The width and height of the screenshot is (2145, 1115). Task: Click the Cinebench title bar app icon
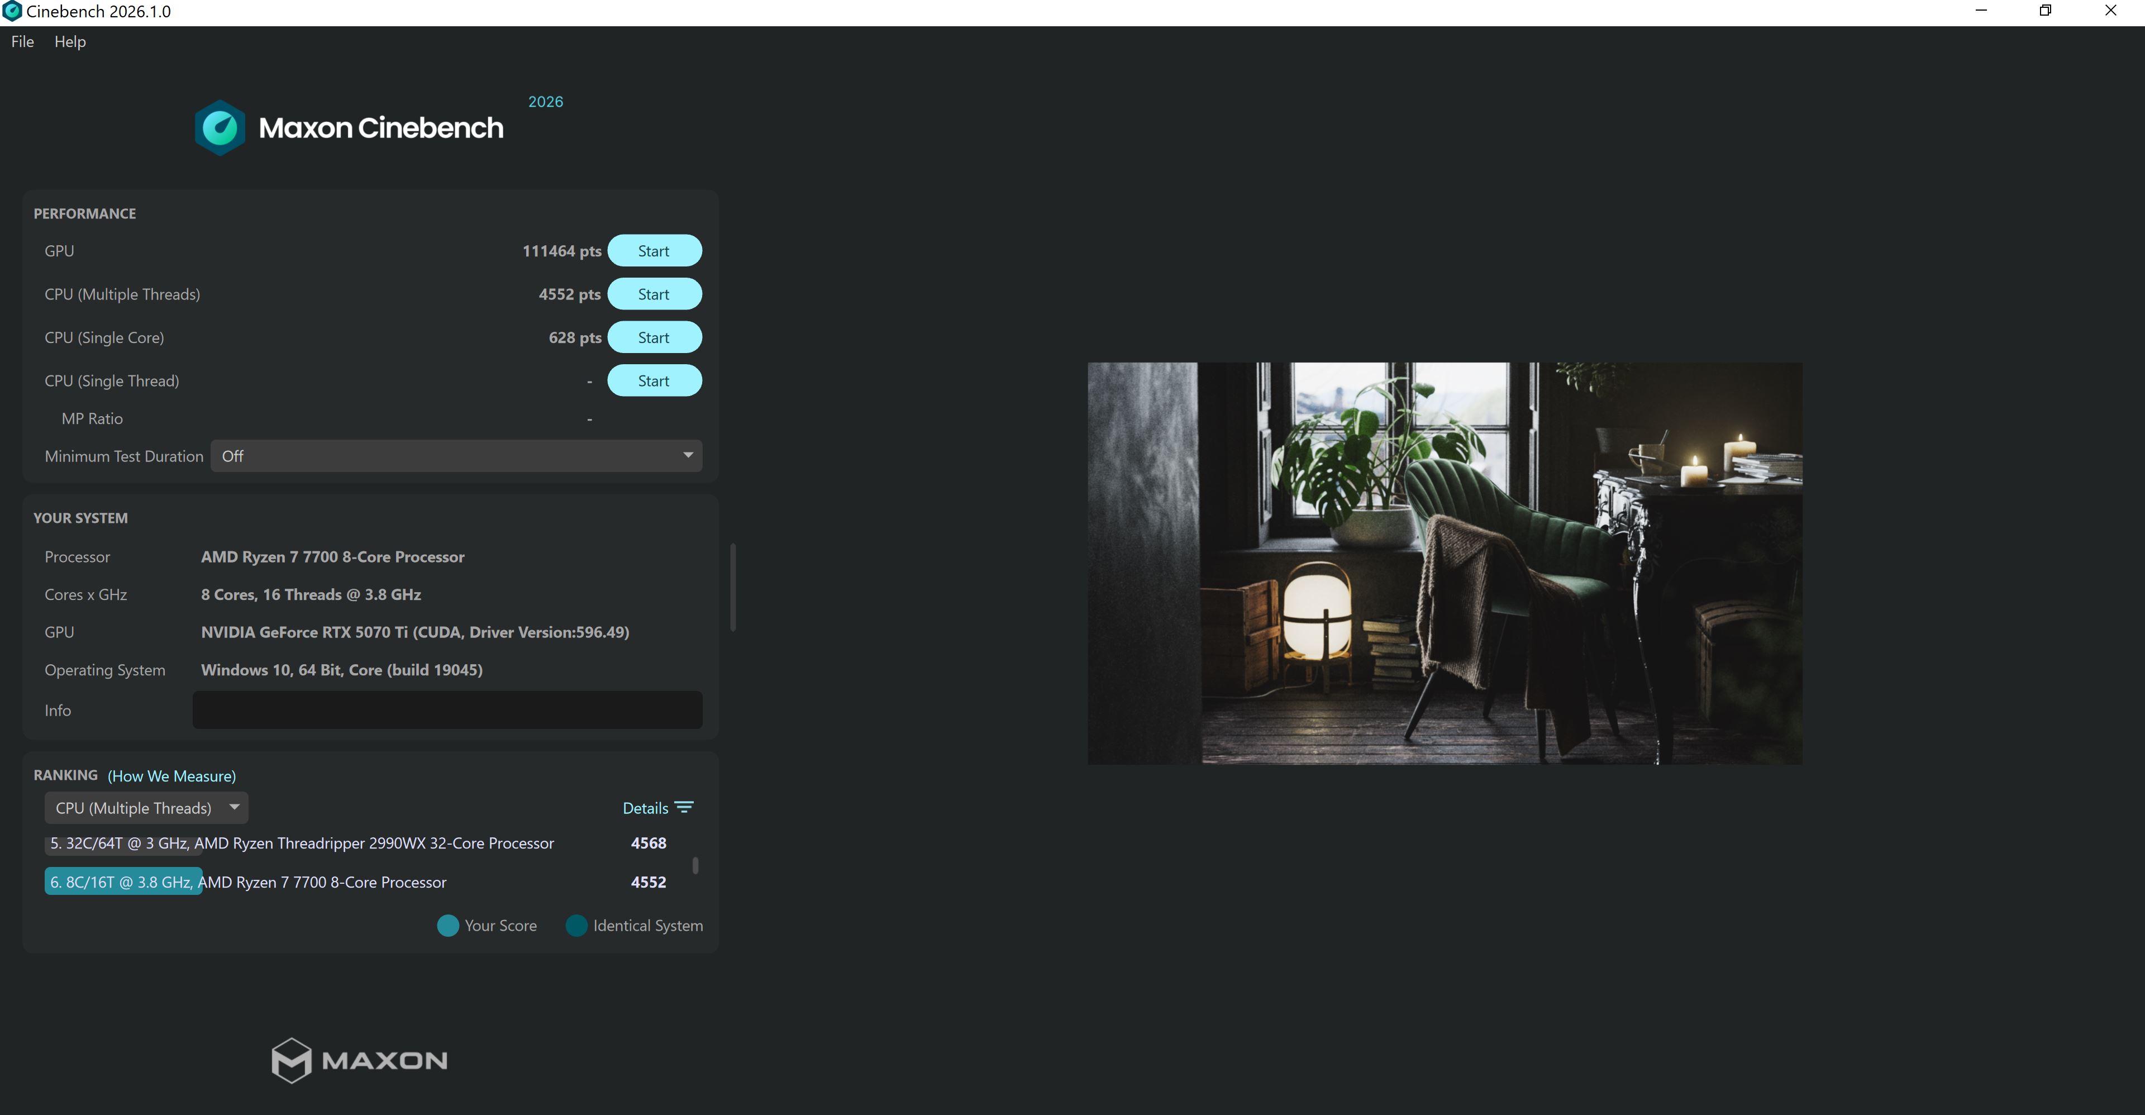click(x=12, y=11)
